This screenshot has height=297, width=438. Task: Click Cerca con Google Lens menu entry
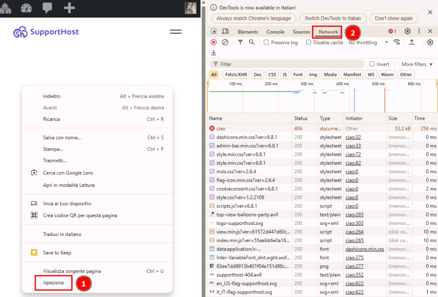click(x=97, y=173)
